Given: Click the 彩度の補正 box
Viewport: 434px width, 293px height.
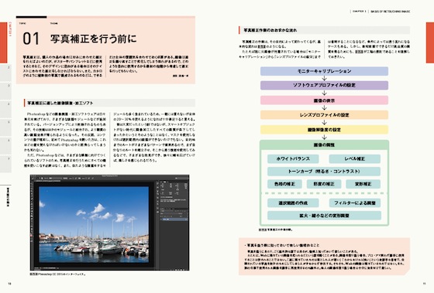Looking at the screenshot, I should pyautogui.click(x=324, y=184).
